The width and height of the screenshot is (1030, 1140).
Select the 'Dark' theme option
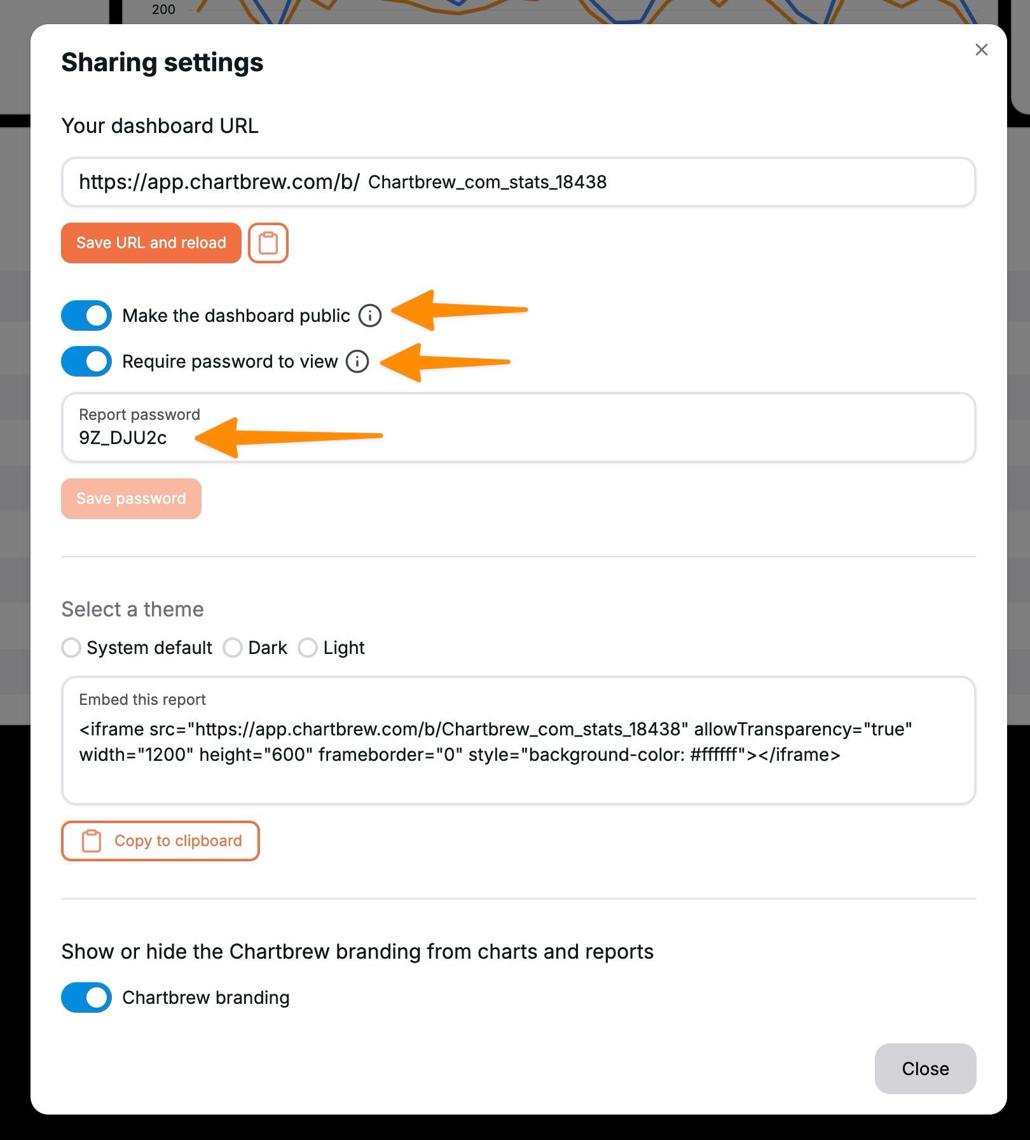pos(233,648)
